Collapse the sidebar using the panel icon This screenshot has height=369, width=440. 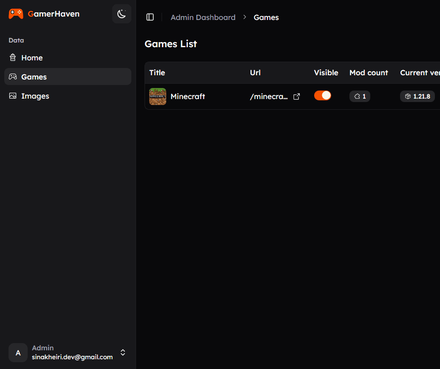tap(150, 17)
